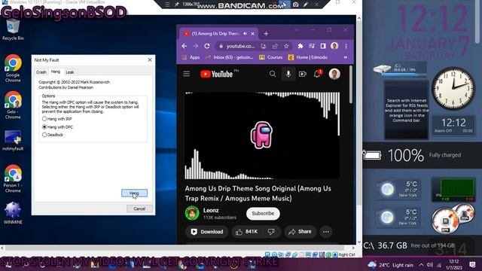Subscribe to Leonz channel
Screen dimensions: 482x271
(263, 214)
